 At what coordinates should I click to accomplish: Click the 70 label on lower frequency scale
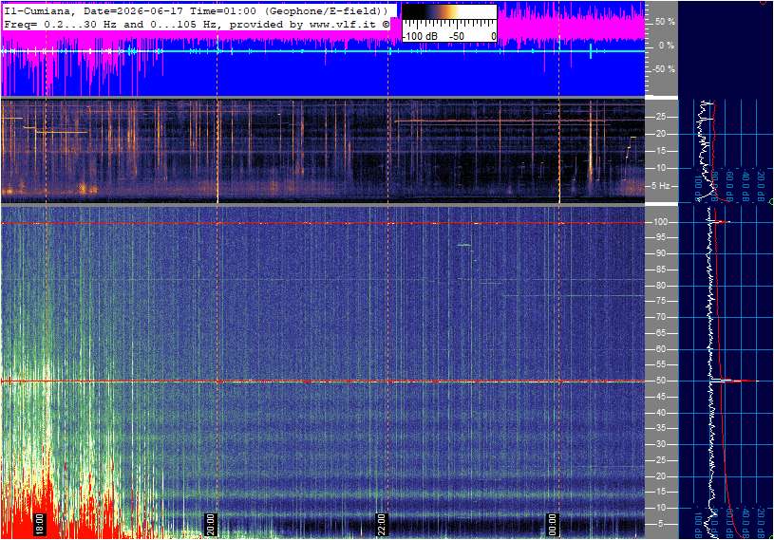pyautogui.click(x=660, y=317)
